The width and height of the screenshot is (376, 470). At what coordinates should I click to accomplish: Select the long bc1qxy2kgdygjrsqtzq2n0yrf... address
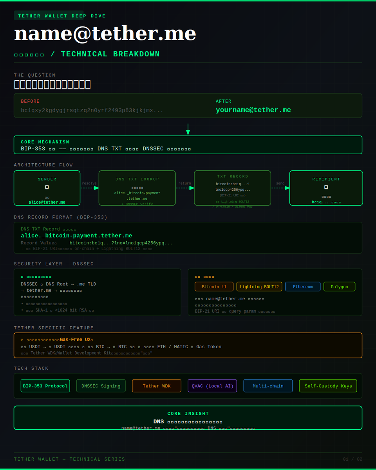coord(92,110)
